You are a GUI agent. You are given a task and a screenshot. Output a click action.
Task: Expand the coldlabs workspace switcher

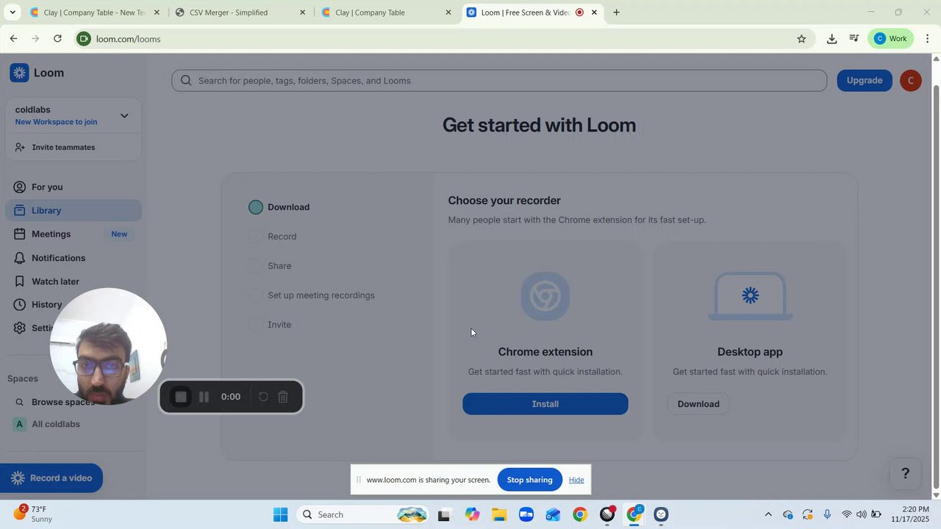pos(124,115)
